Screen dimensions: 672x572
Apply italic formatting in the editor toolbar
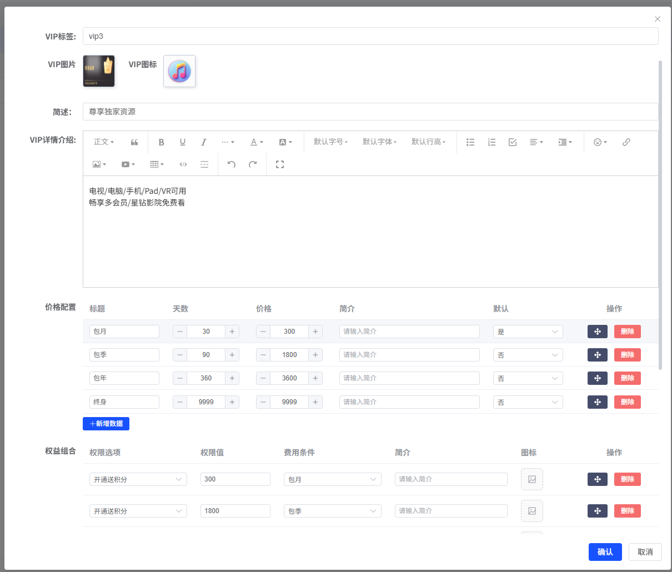[x=204, y=142]
